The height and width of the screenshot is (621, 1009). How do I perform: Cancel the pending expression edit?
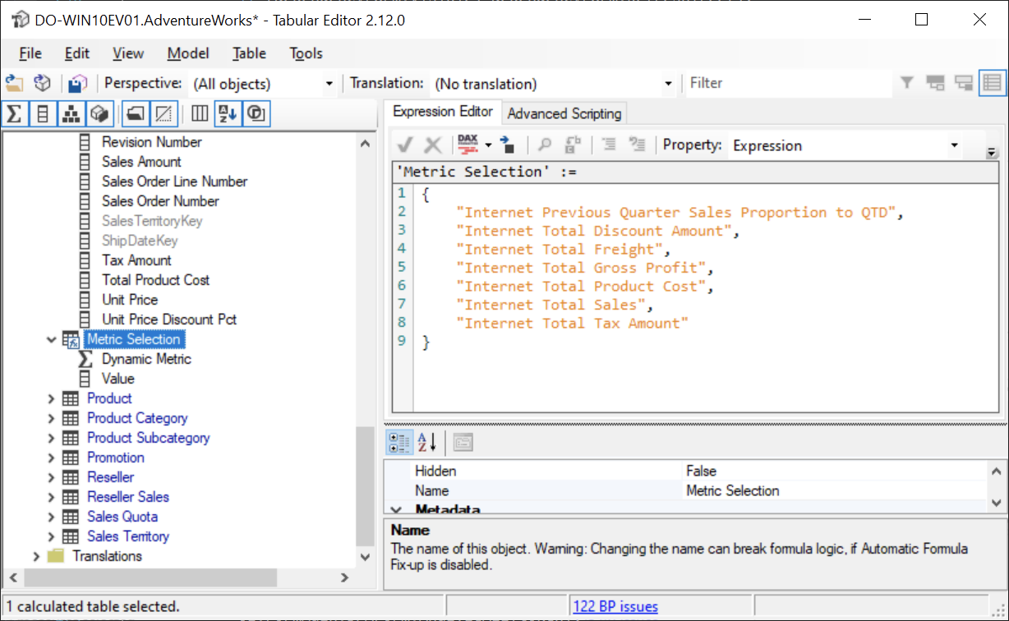point(433,145)
